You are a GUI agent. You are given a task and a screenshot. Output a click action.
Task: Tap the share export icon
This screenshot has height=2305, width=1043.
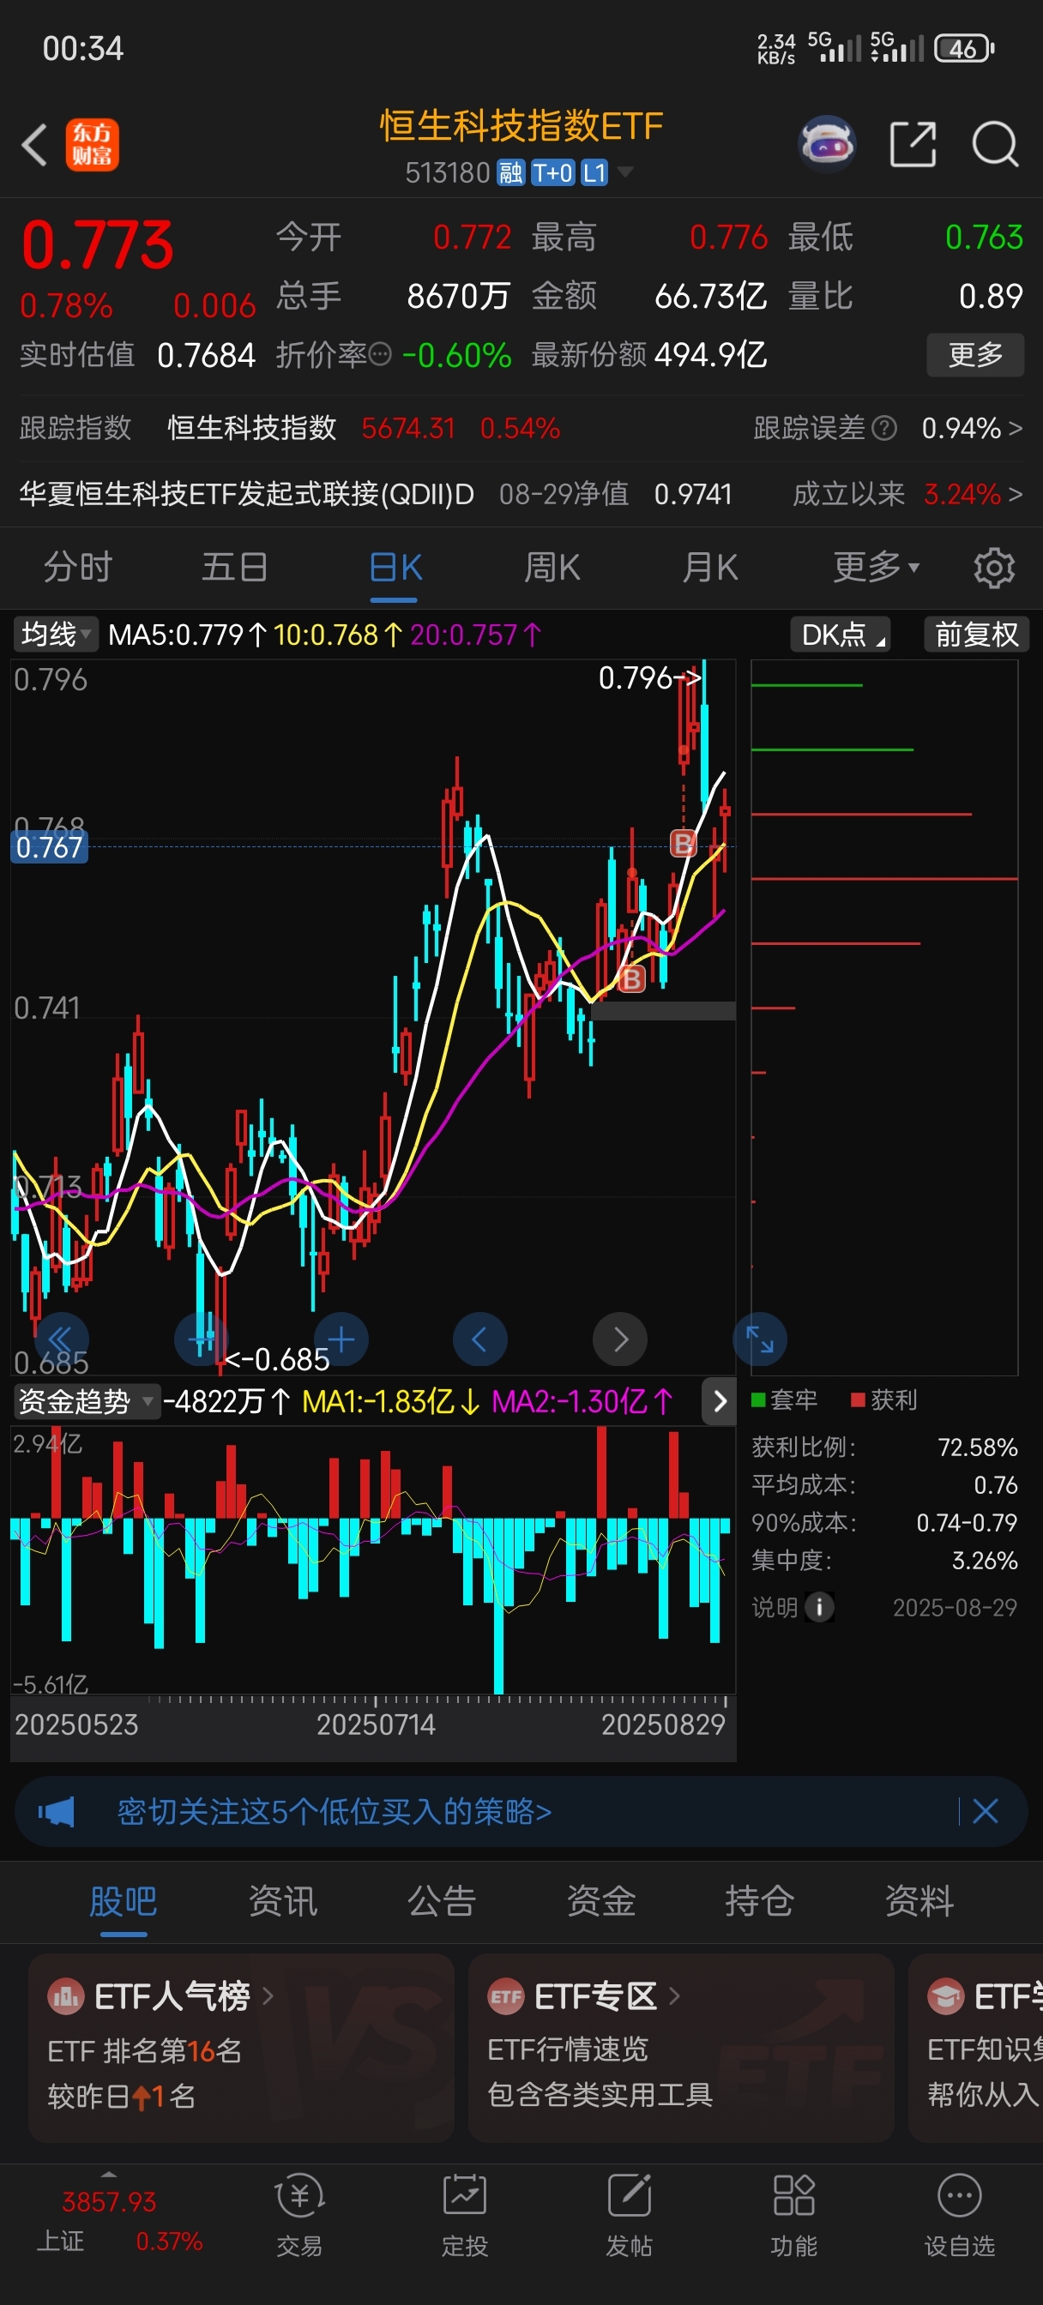pyautogui.click(x=913, y=144)
